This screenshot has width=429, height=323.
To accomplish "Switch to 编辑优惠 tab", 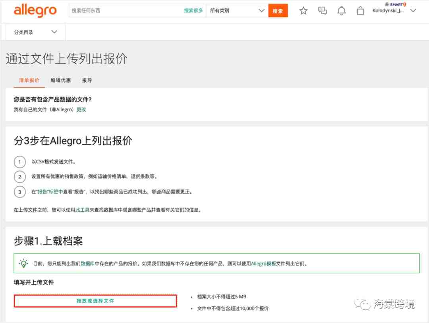I will (x=61, y=80).
